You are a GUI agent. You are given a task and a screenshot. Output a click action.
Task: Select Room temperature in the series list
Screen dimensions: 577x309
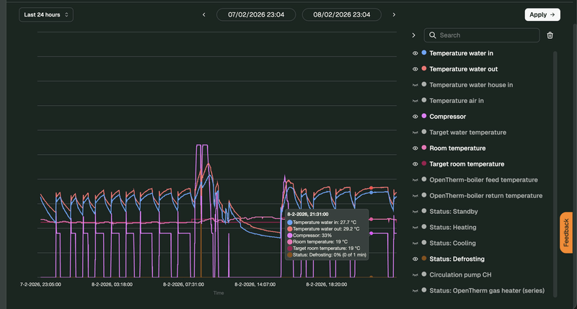click(x=457, y=148)
